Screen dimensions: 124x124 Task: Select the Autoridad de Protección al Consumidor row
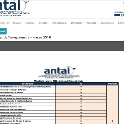53,87
